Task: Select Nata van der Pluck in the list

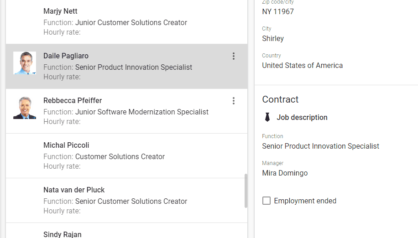Action: [x=126, y=201]
